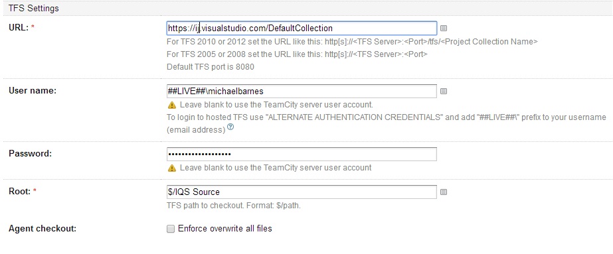Click the "TFS Settings" section header

point(34,8)
